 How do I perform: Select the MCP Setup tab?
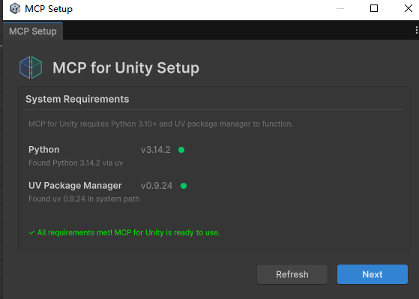pos(33,31)
